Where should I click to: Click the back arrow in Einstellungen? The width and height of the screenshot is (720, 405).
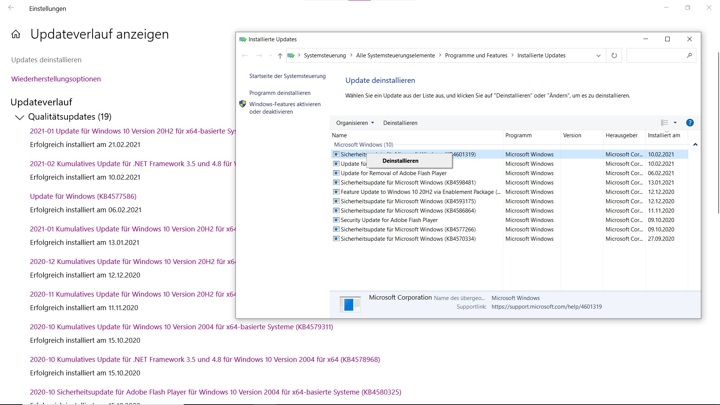click(11, 8)
